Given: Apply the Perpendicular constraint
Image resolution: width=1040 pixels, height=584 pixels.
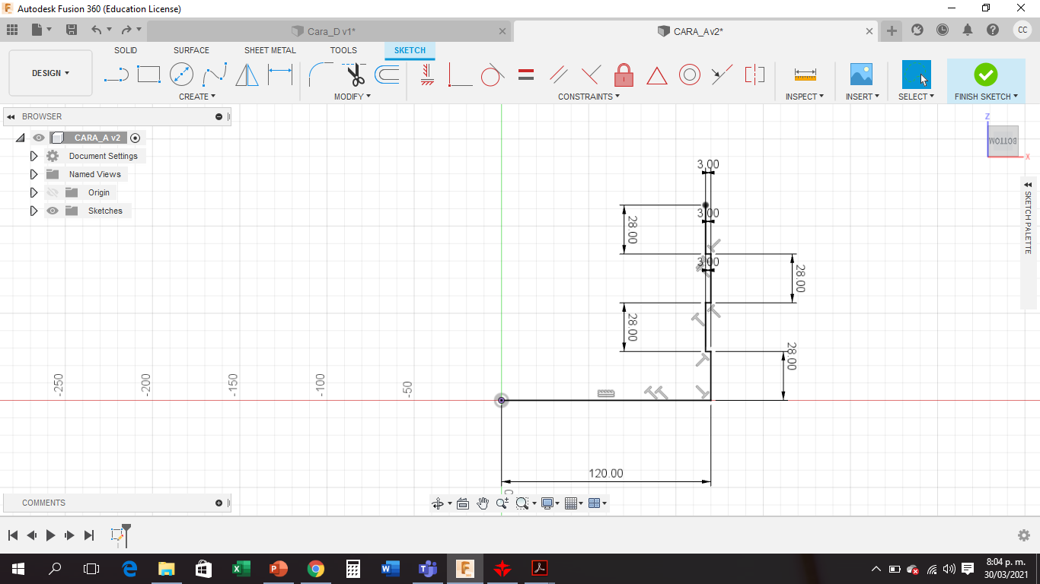Looking at the screenshot, I should (x=591, y=75).
